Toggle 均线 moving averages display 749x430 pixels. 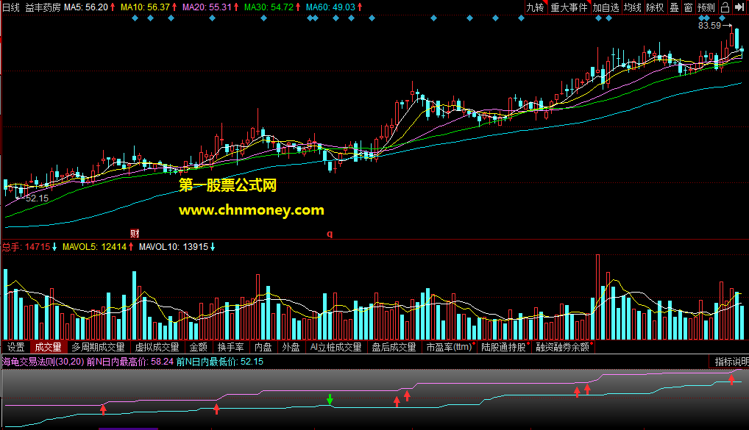[x=633, y=7]
